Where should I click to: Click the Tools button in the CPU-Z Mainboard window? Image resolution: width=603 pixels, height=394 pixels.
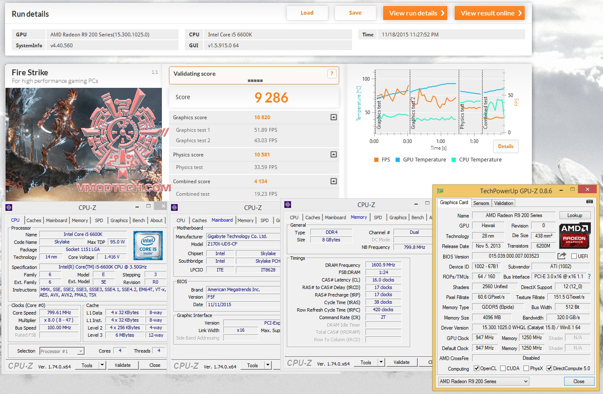coord(253,365)
